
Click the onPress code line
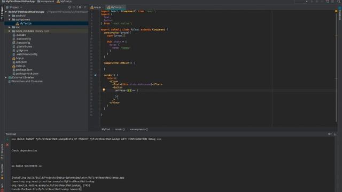click(x=127, y=90)
